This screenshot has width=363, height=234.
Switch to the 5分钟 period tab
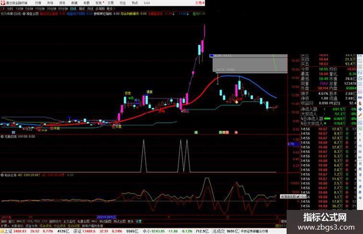29,8
